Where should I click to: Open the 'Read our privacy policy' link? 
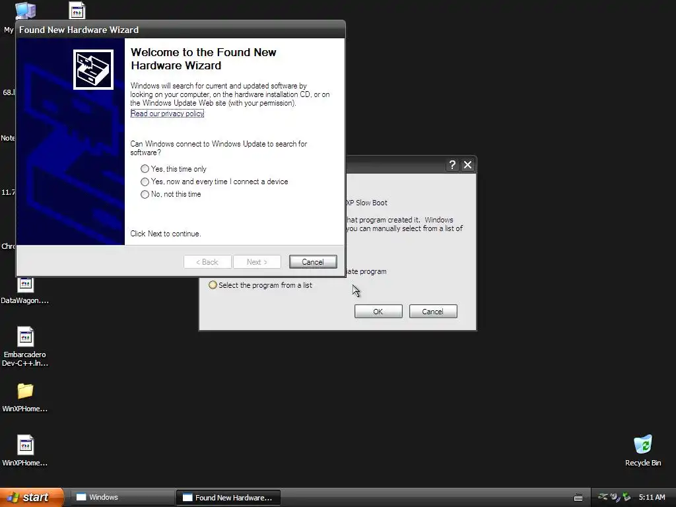click(x=167, y=114)
